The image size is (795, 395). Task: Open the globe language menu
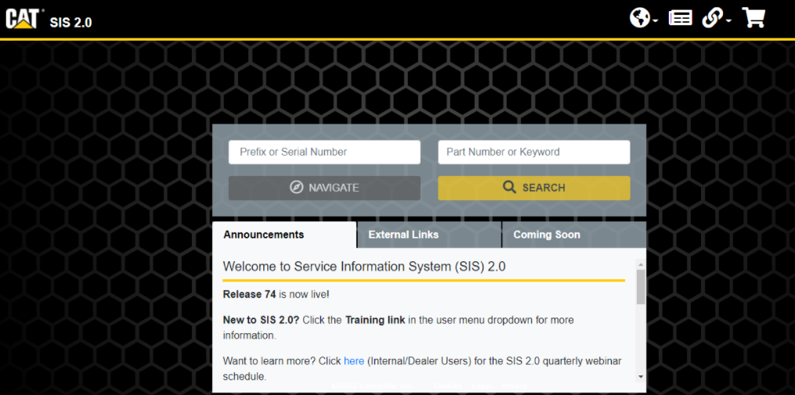pyautogui.click(x=640, y=18)
